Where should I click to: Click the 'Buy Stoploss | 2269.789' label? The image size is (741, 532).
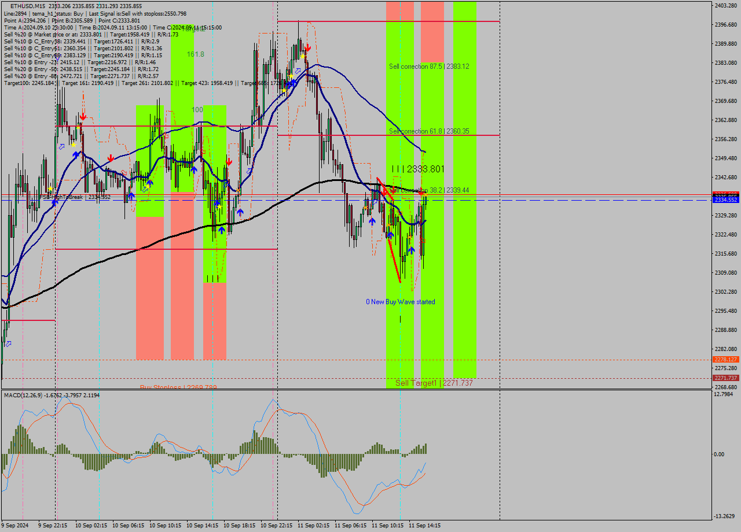tap(178, 387)
